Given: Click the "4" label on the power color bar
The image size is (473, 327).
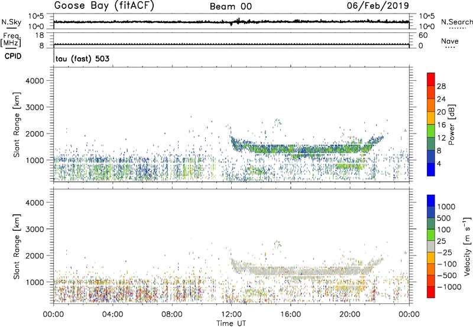Looking at the screenshot, I should (x=439, y=164).
